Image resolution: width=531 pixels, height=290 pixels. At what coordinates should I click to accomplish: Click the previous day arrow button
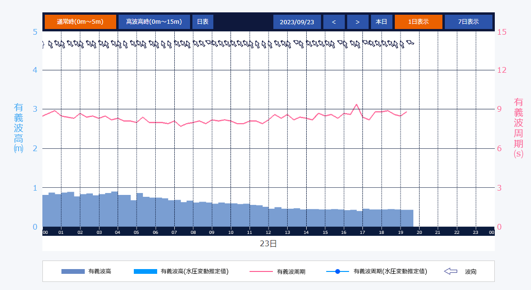point(334,22)
